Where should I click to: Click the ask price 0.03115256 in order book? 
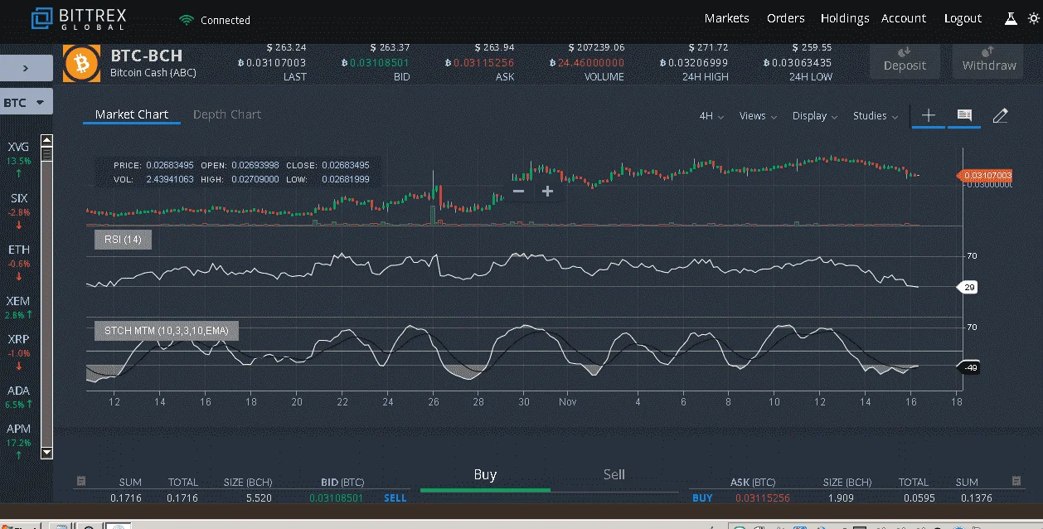click(x=762, y=498)
